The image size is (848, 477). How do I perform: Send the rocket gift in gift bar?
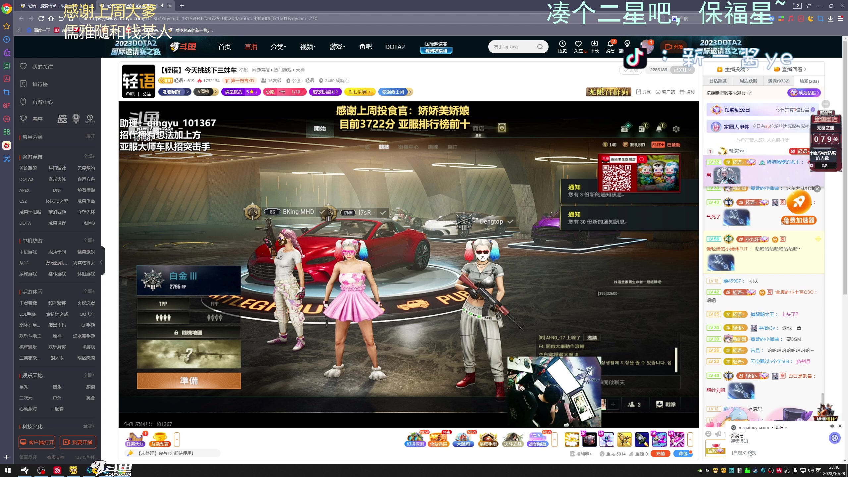(x=642, y=440)
